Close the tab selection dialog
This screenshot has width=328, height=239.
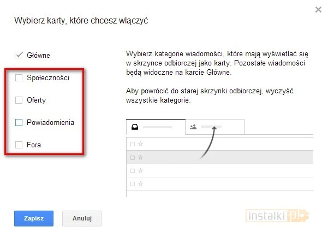[x=318, y=9]
